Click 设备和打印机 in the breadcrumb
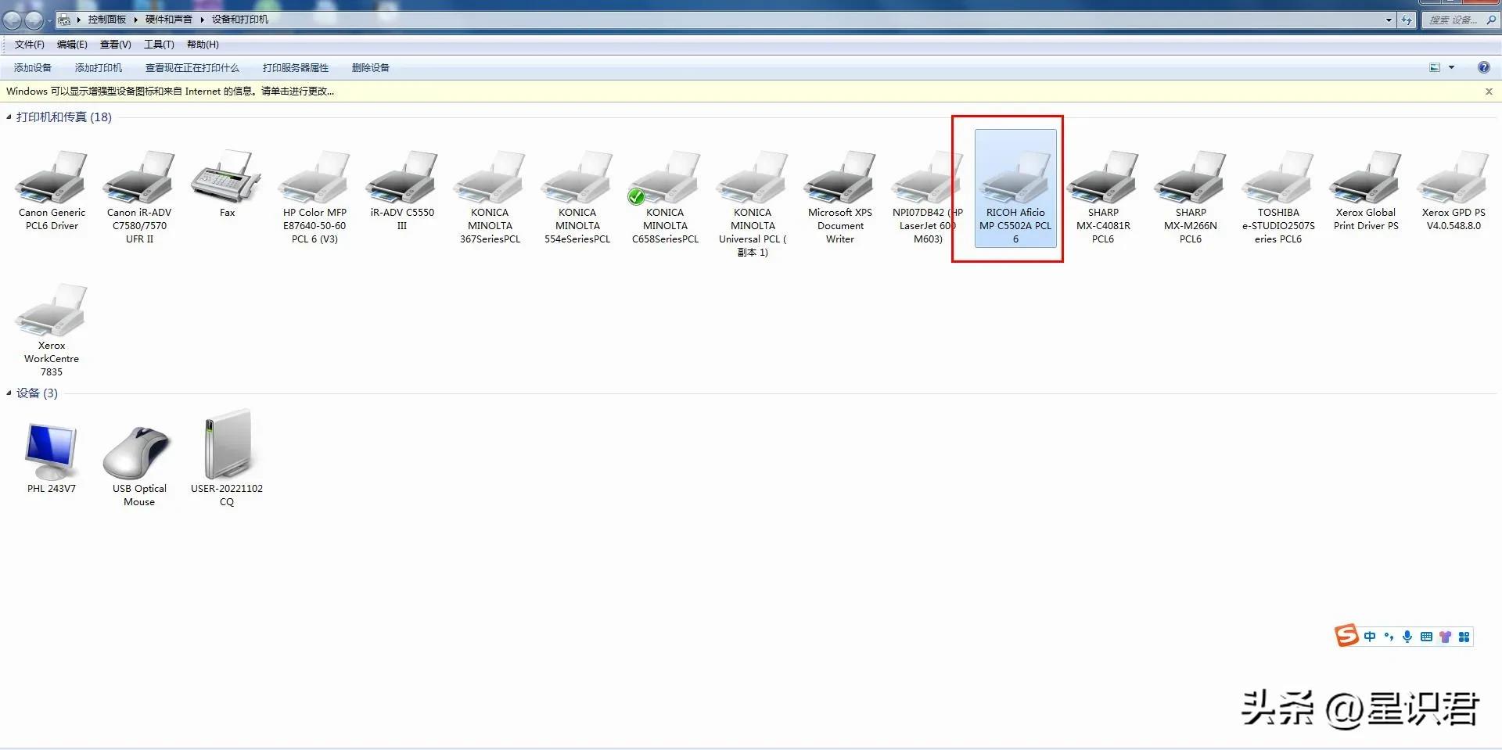The image size is (1502, 750). 239,20
